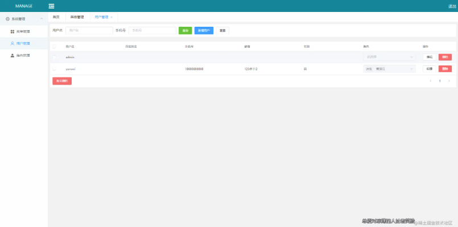This screenshot has width=458, height=227.
Task: Click the white 重置 reset button
Action: (222, 30)
